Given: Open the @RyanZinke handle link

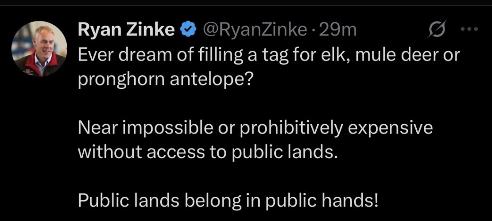Looking at the screenshot, I should 255,30.
